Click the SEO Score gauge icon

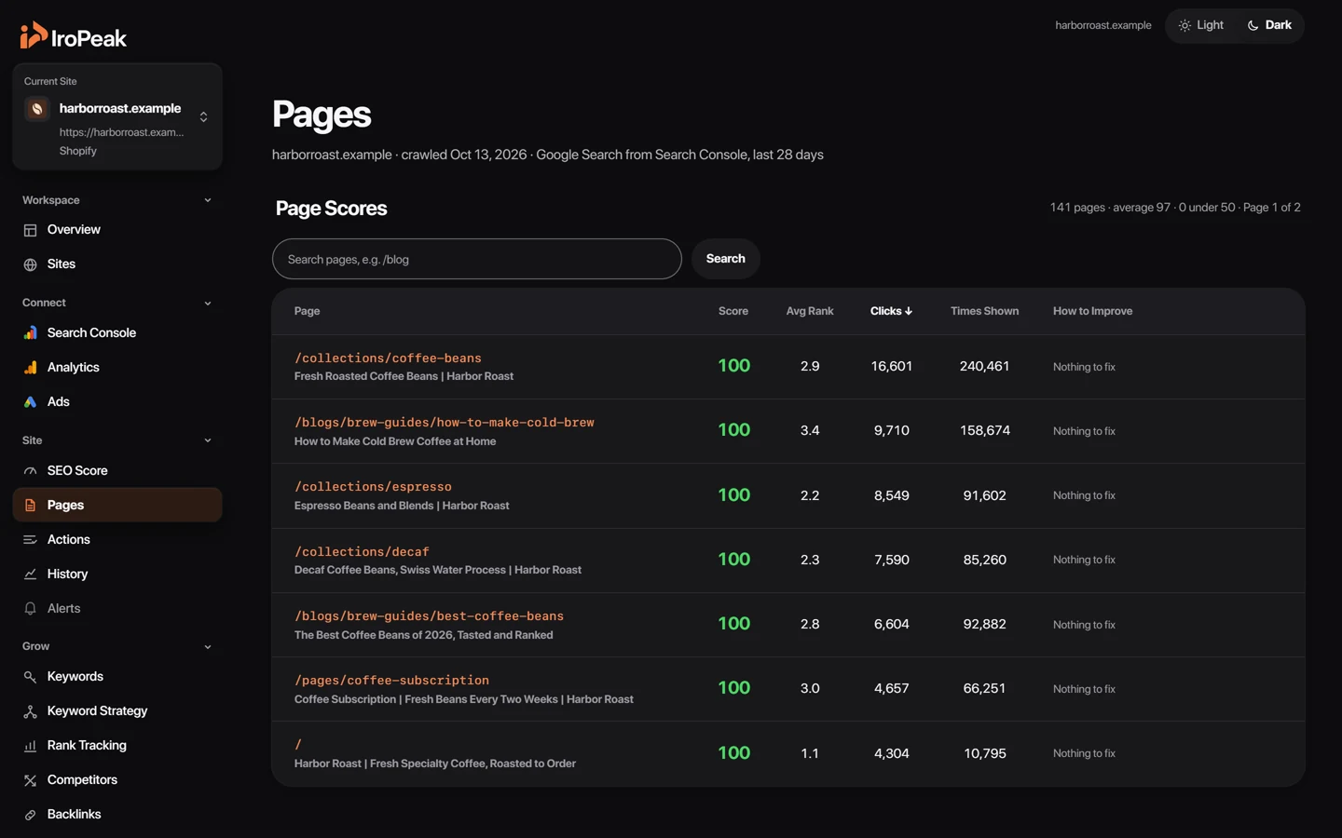click(30, 470)
